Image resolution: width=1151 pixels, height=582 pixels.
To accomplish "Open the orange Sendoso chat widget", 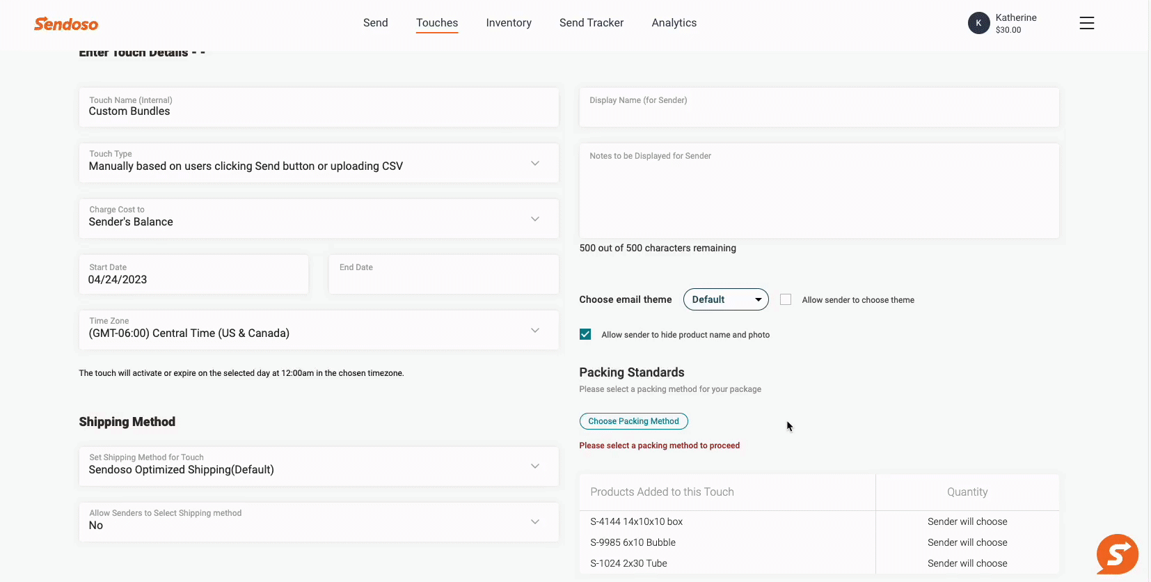I will tap(1116, 554).
